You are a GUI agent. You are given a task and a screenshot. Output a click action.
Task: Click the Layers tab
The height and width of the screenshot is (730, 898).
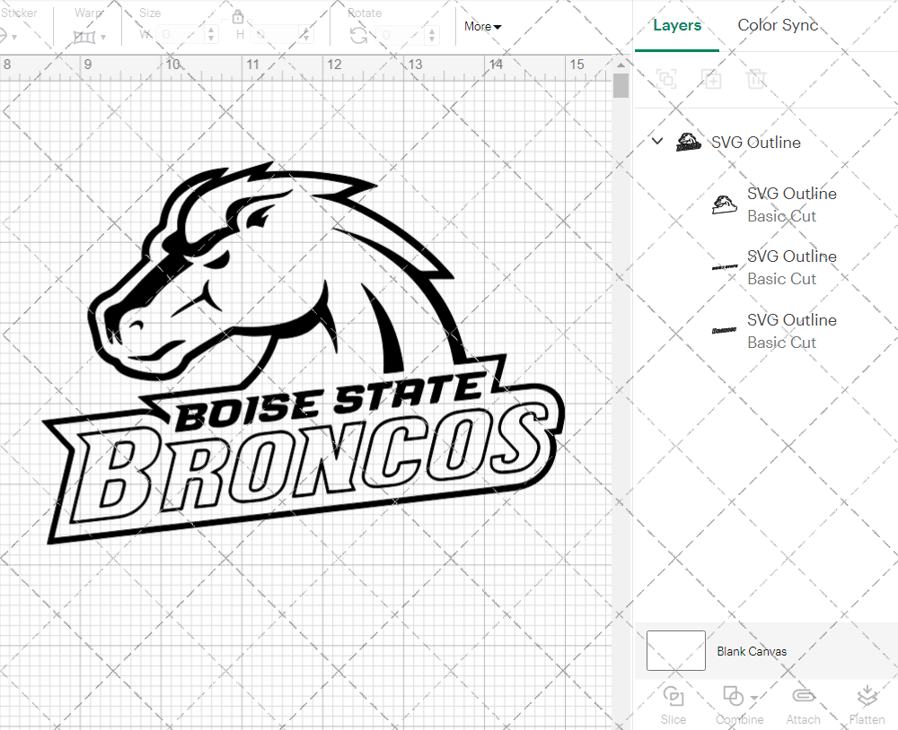click(677, 25)
